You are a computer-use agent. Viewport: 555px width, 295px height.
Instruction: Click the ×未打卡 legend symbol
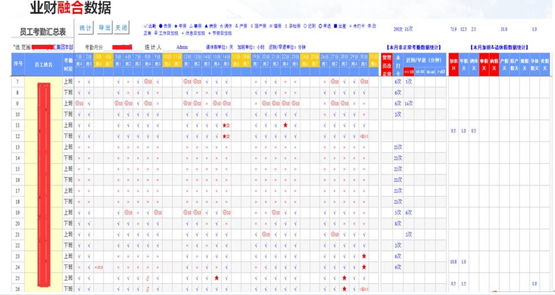(x=350, y=26)
